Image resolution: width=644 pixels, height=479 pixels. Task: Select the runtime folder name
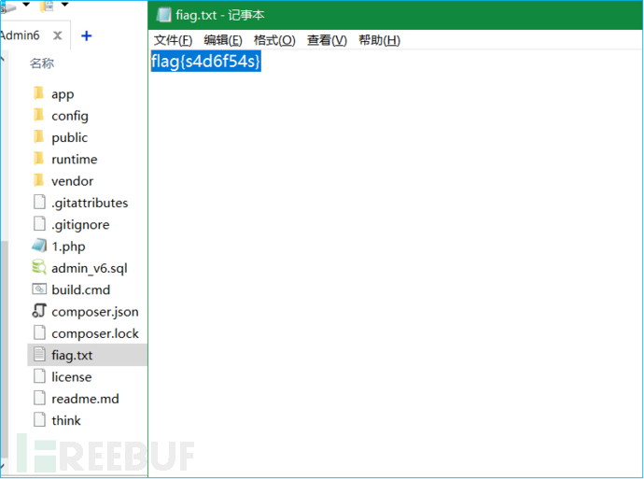(x=75, y=160)
